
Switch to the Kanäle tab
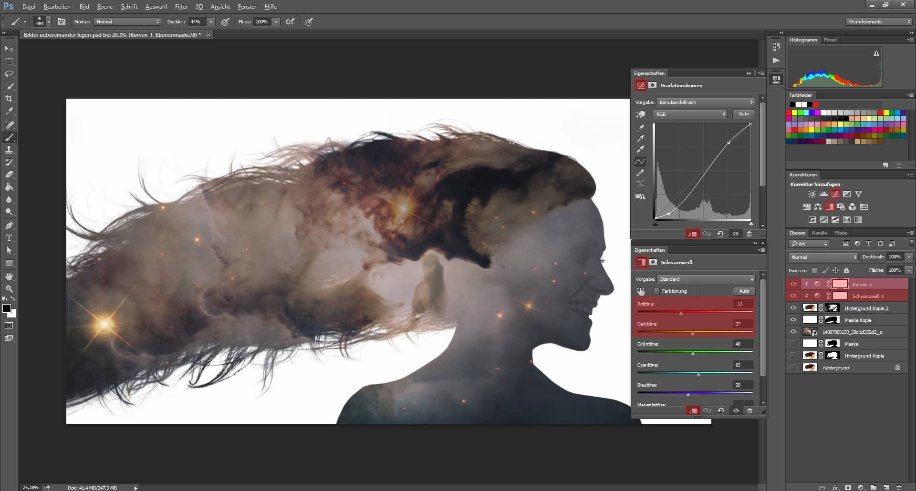819,233
